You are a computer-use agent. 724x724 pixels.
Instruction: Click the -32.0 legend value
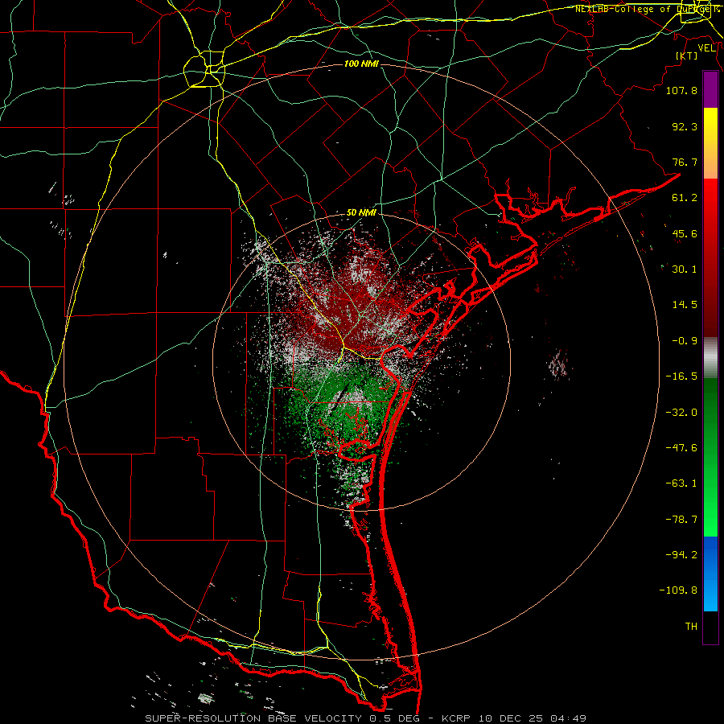pos(681,413)
